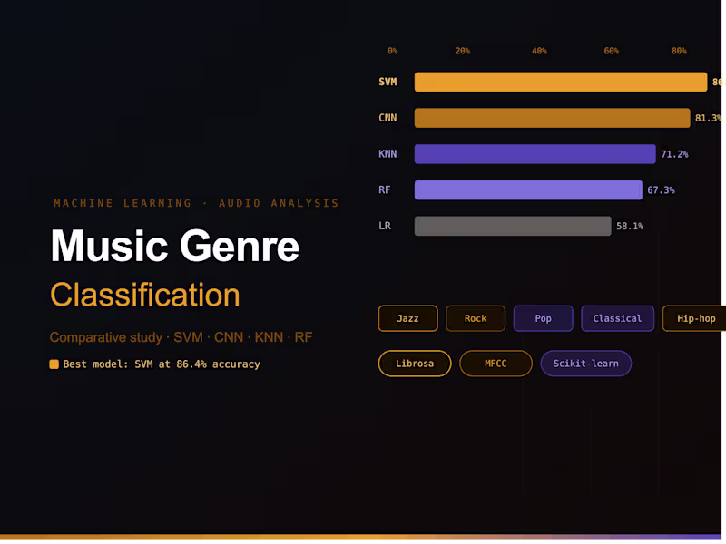This screenshot has width=726, height=544.
Task: Click the 'Comparative study' subtitle line
Action: [x=181, y=337]
